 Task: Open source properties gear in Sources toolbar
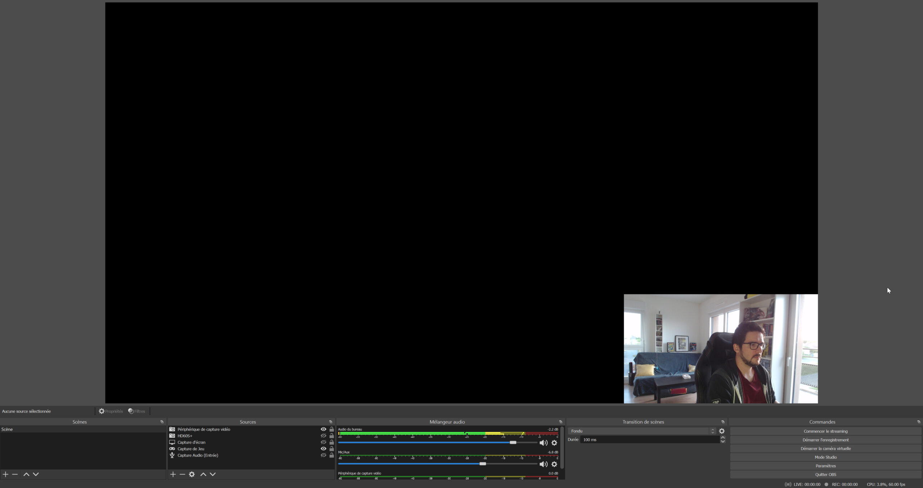tap(192, 474)
